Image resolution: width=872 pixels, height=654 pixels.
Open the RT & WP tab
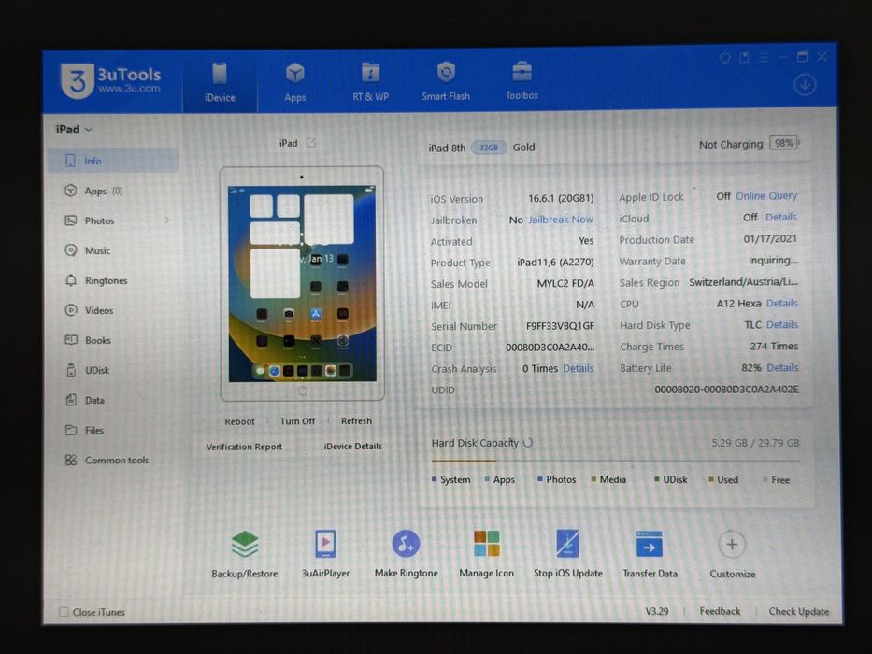tap(370, 82)
